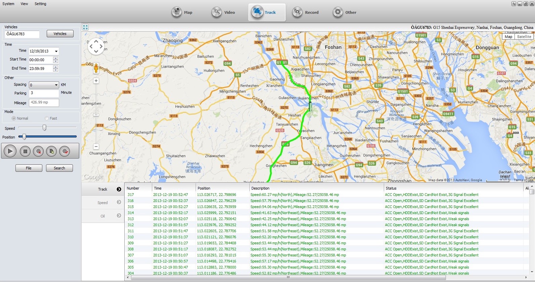Image resolution: width=535 pixels, height=282 pixels.
Task: Click the target icon with red X
Action: [x=38, y=151]
